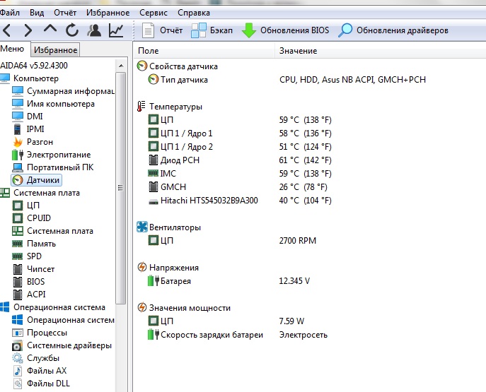Open Процессы in the tree

coord(40,333)
